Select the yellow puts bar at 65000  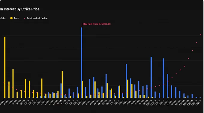click(x=42, y=88)
